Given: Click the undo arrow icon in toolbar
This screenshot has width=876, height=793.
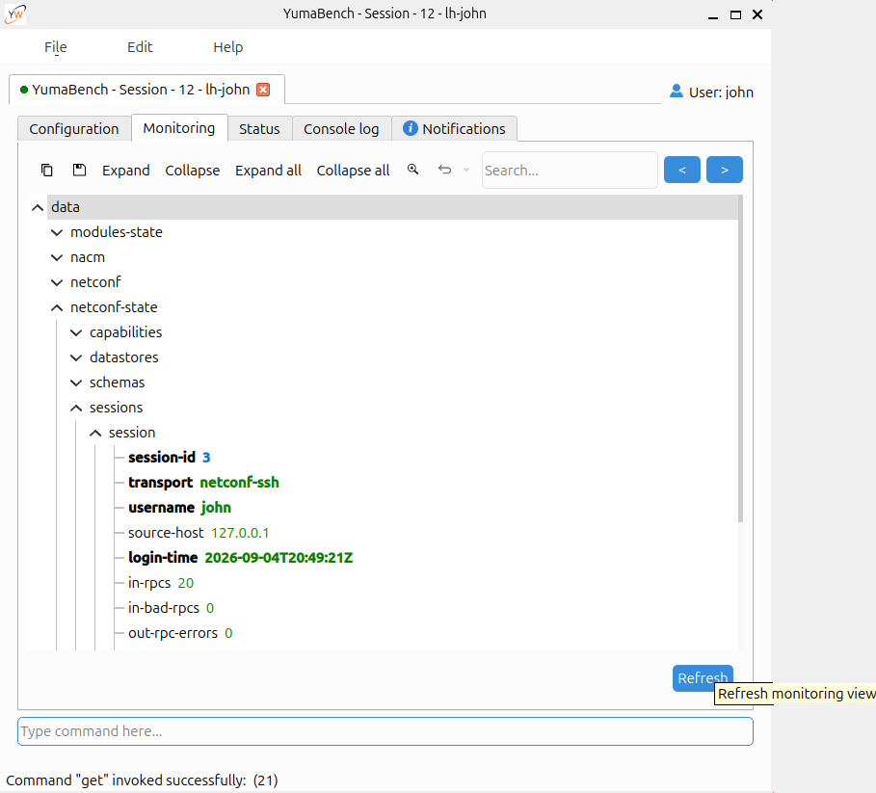Looking at the screenshot, I should (x=444, y=170).
